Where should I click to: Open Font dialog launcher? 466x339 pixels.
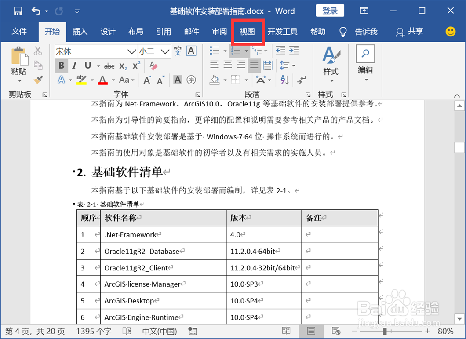(198, 95)
